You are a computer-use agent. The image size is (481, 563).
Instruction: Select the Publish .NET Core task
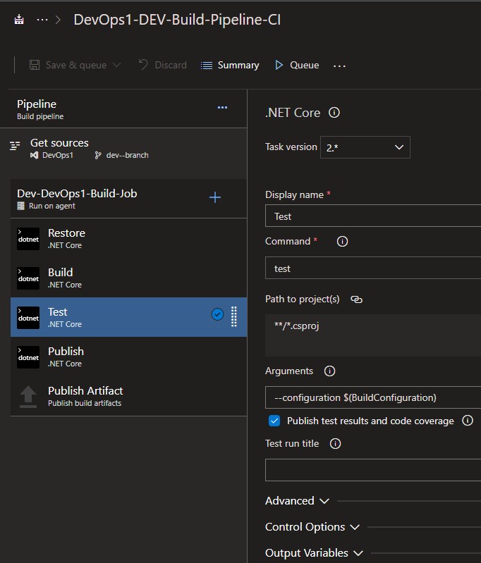tap(128, 357)
